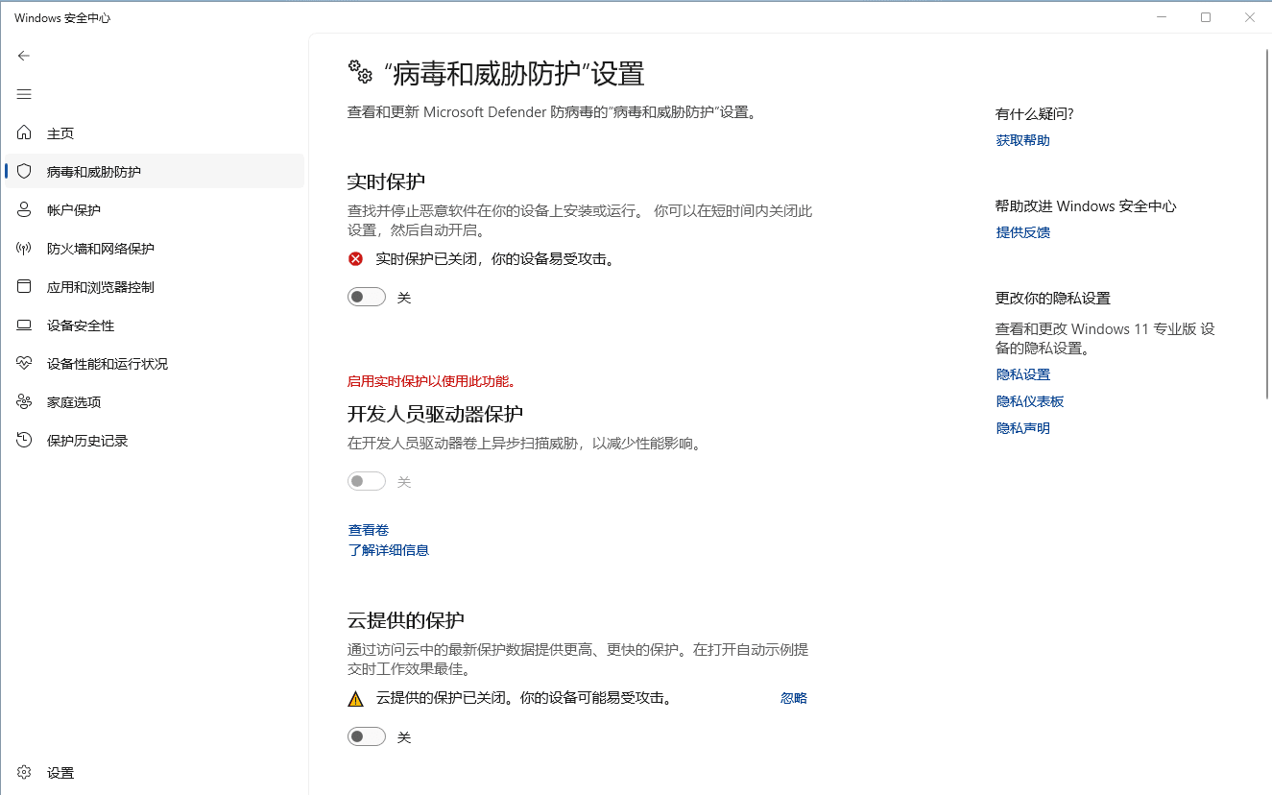Click the 获取帮助 link
This screenshot has width=1272, height=795.
[1022, 140]
